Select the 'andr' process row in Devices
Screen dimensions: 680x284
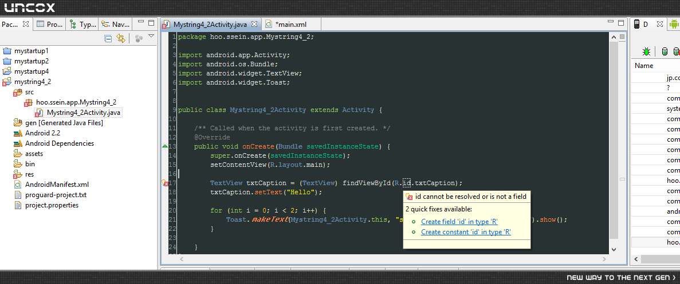[x=655, y=212]
